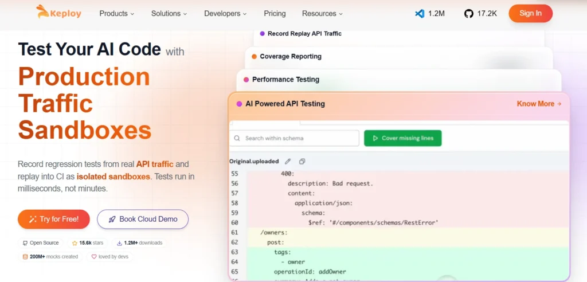
Task: Click the magnifier icon in schema search
Action: 237,138
